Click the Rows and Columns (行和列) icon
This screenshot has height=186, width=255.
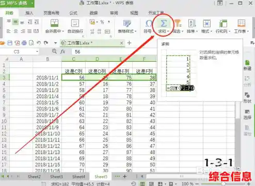[x=223, y=23]
